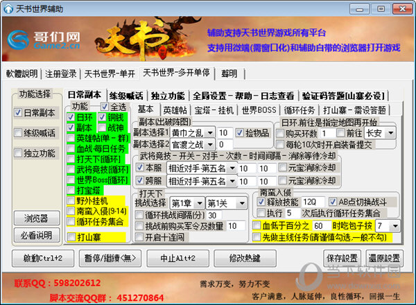
Task: Click the 暫停/繼續<無> button
Action: coord(110,258)
